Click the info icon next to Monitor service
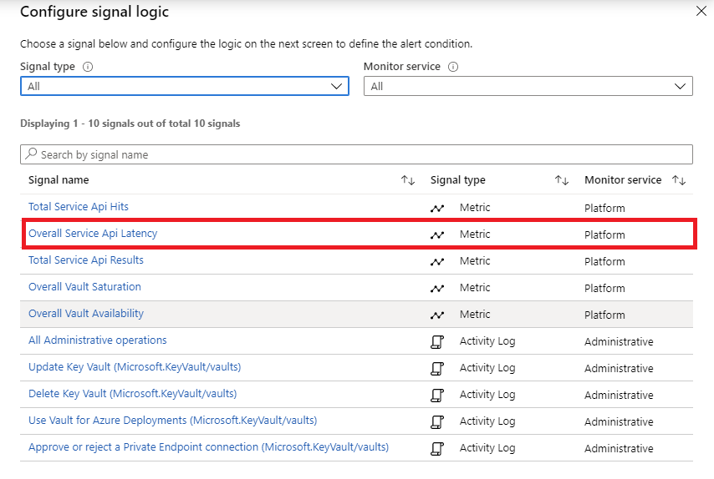Viewport: 714px width, 479px height. [x=453, y=67]
